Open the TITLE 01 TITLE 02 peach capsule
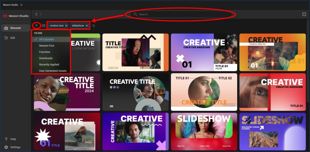Screen dimensions: 310x152 (x=204, y=92)
